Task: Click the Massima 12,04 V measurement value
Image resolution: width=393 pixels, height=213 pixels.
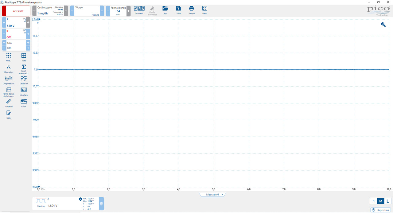Action: (x=53, y=206)
